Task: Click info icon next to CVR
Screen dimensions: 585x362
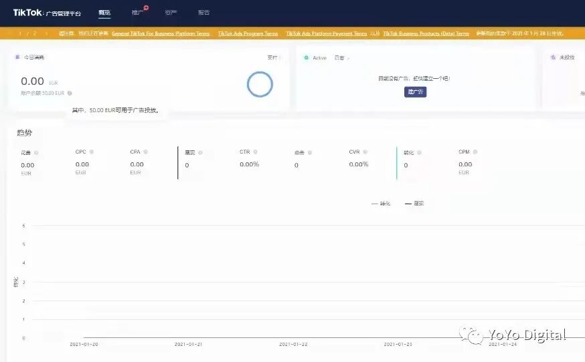Action: tap(365, 152)
